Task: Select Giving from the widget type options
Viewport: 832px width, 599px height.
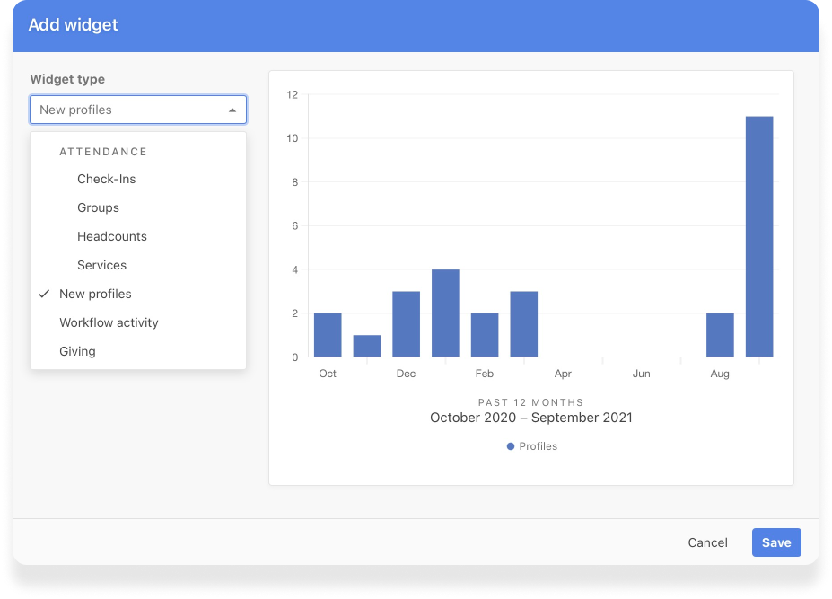Action: point(77,351)
